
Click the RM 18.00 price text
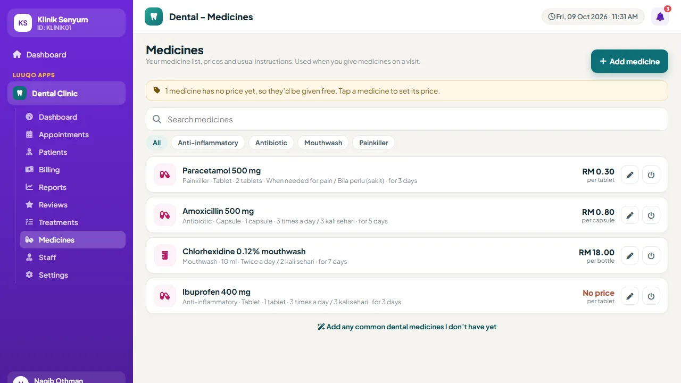596,252
